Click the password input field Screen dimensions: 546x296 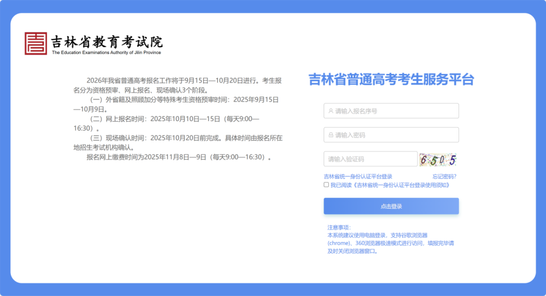pyautogui.click(x=391, y=135)
